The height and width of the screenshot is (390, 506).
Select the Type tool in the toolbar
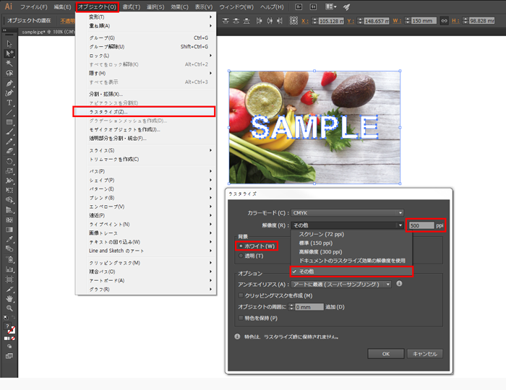point(9,103)
